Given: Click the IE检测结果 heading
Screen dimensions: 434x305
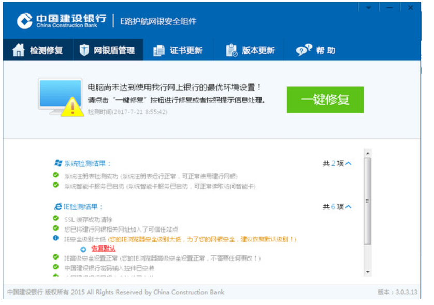Looking at the screenshot, I should tap(83, 207).
